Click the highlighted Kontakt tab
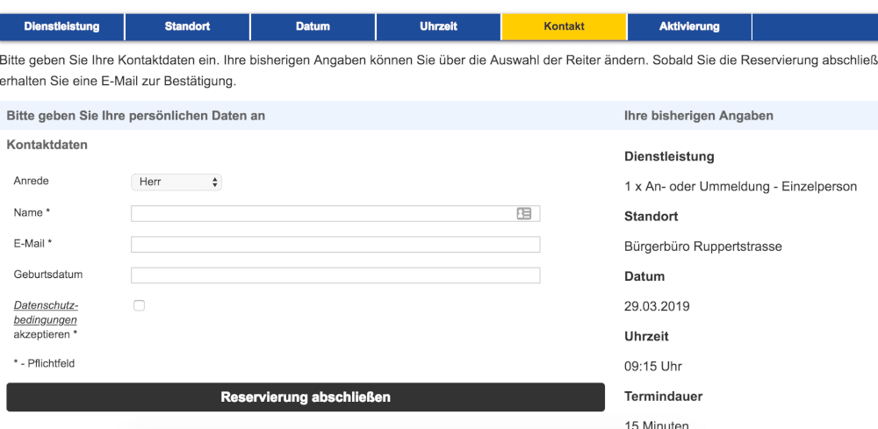The image size is (878, 429). pos(564,26)
